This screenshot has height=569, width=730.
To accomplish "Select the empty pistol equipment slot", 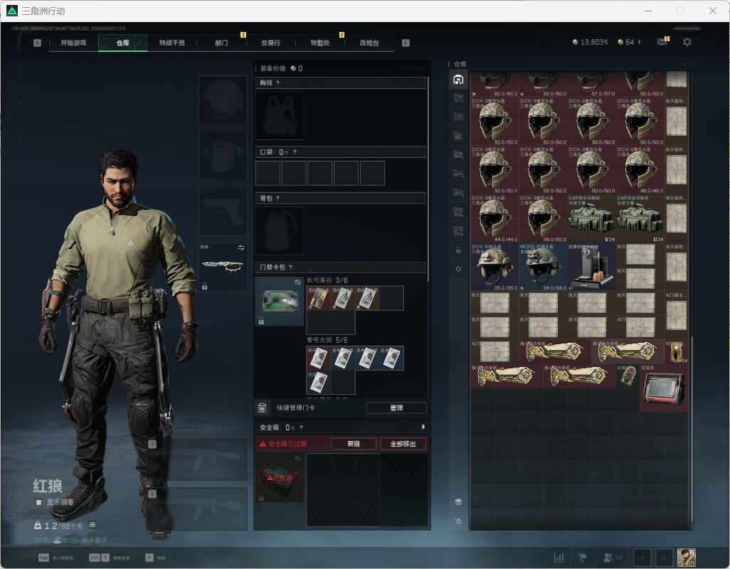I will (x=223, y=212).
